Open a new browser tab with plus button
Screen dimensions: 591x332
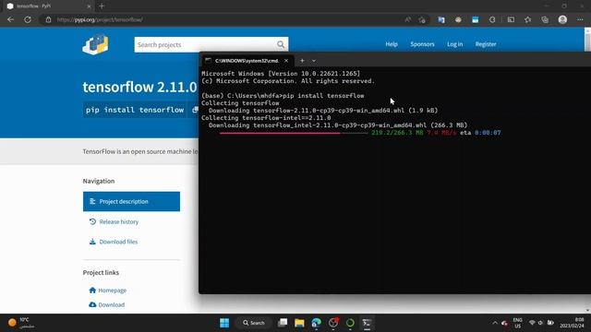click(102, 6)
